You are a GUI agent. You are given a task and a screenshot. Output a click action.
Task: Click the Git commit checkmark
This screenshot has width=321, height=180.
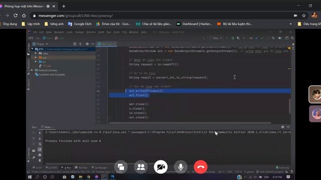[262, 38]
